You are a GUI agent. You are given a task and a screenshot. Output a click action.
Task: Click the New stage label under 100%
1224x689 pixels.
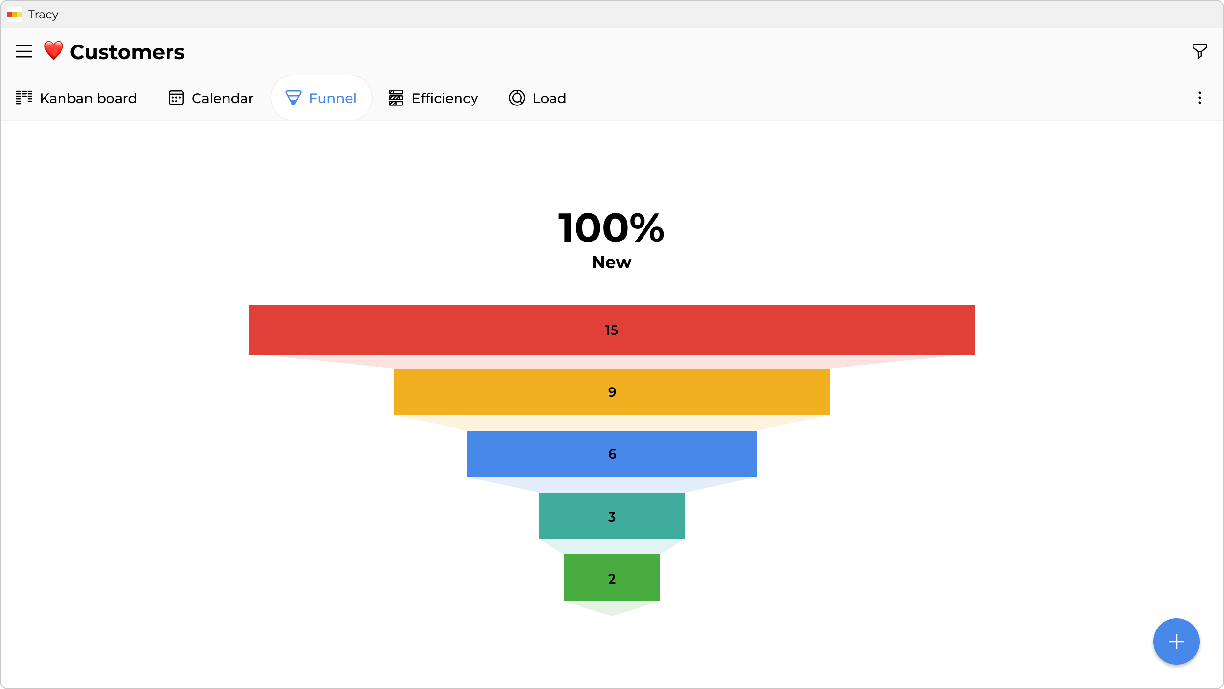(612, 262)
